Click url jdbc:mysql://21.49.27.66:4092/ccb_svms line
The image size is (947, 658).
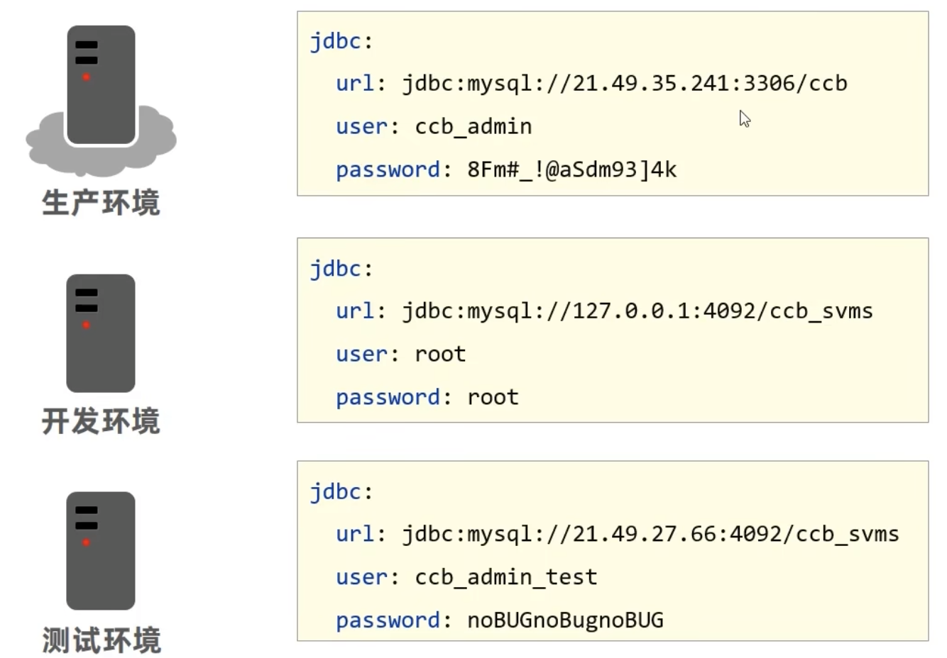pyautogui.click(x=618, y=534)
